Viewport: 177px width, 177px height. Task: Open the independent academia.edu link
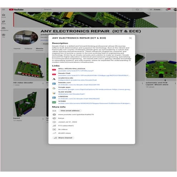[x=78, y=80]
